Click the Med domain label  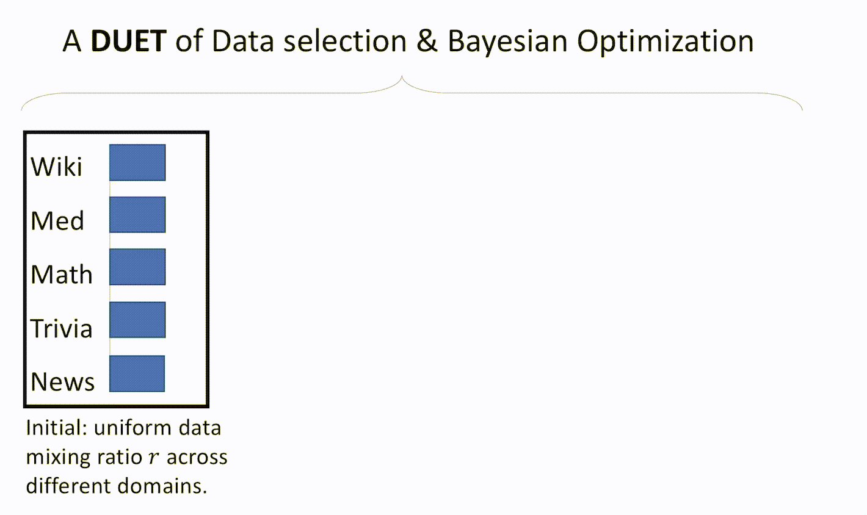point(57,220)
